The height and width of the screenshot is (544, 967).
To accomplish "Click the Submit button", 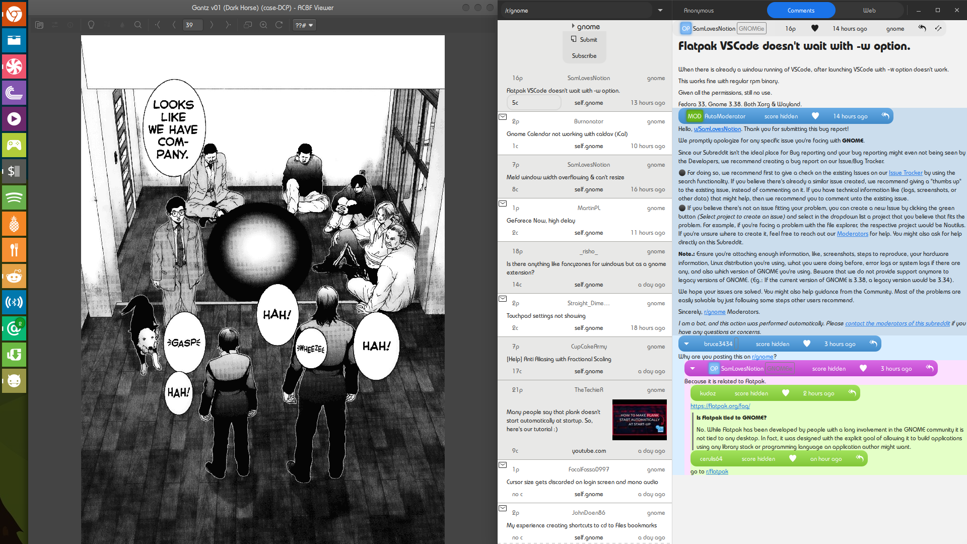I will click(x=584, y=39).
